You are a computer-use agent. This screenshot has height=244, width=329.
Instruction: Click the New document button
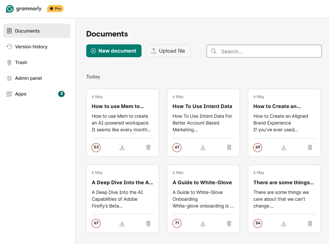113,51
